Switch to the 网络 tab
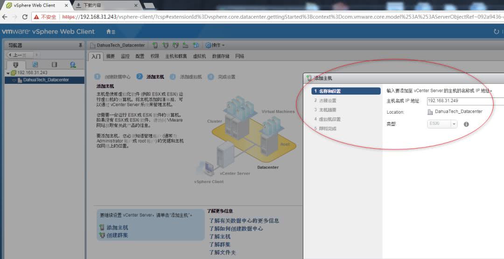This screenshot has height=259, width=504. [x=239, y=56]
